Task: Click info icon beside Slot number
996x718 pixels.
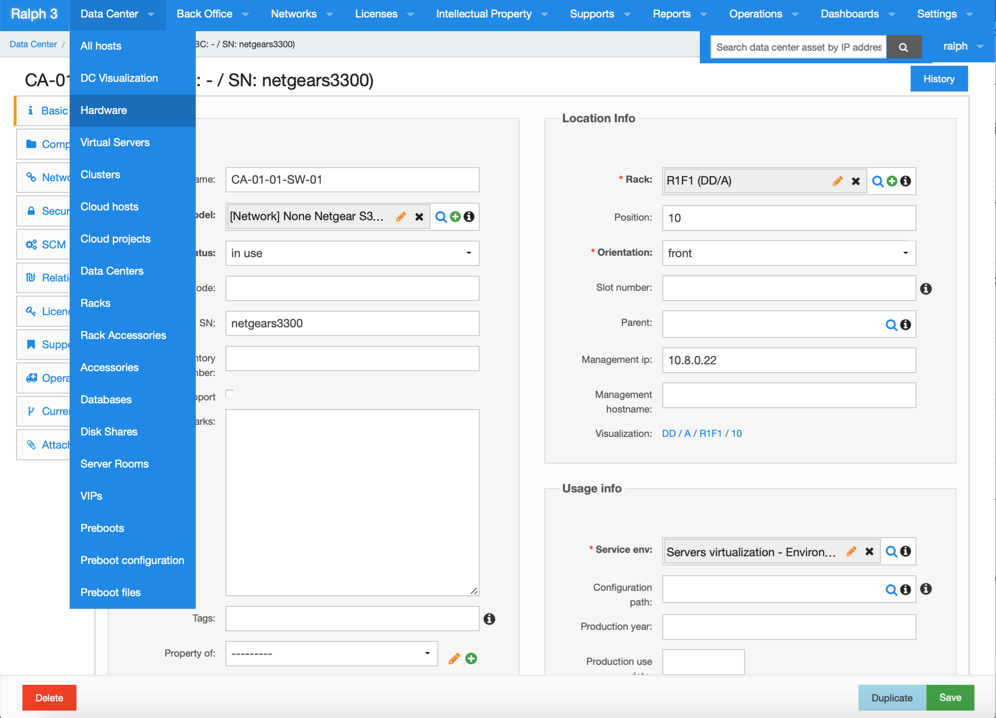Action: click(x=925, y=289)
